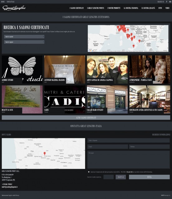Image resolution: width=172 pixels, height=199 pixels.
Task: Open the Video menu item
Action: coord(167,8)
